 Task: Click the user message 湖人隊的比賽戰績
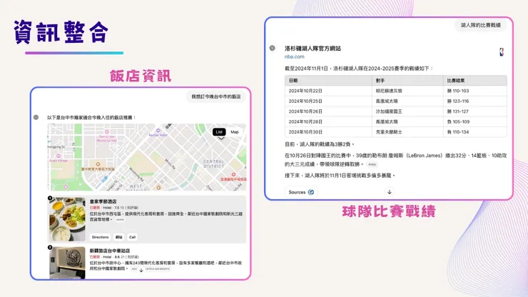click(480, 25)
